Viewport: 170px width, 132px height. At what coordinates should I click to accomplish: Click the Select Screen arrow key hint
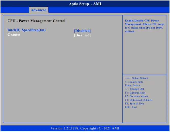tap(136, 78)
